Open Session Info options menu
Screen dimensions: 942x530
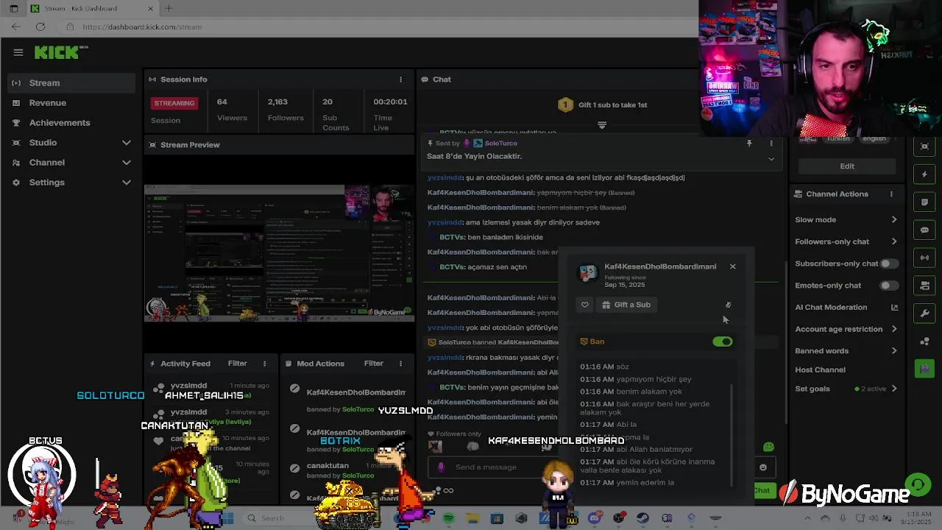(401, 79)
